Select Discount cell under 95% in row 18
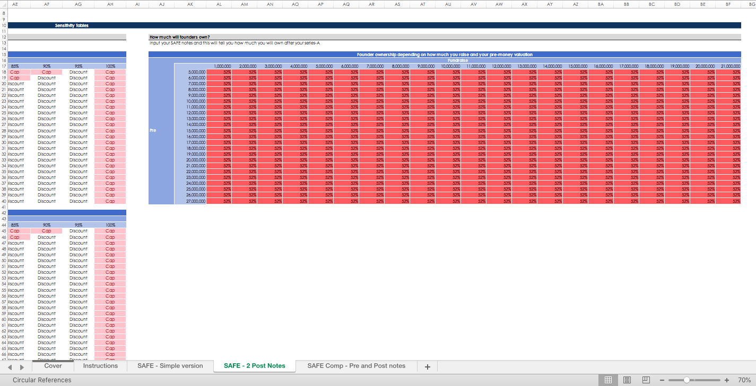 [x=79, y=72]
